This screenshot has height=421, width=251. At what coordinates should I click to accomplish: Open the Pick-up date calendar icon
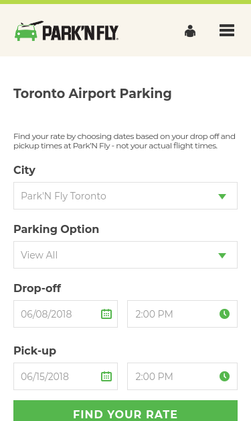click(106, 377)
